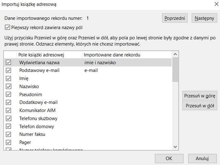Select the 'Komunikator AIM' row
The height and width of the screenshot is (165, 220).
[x=88, y=110]
